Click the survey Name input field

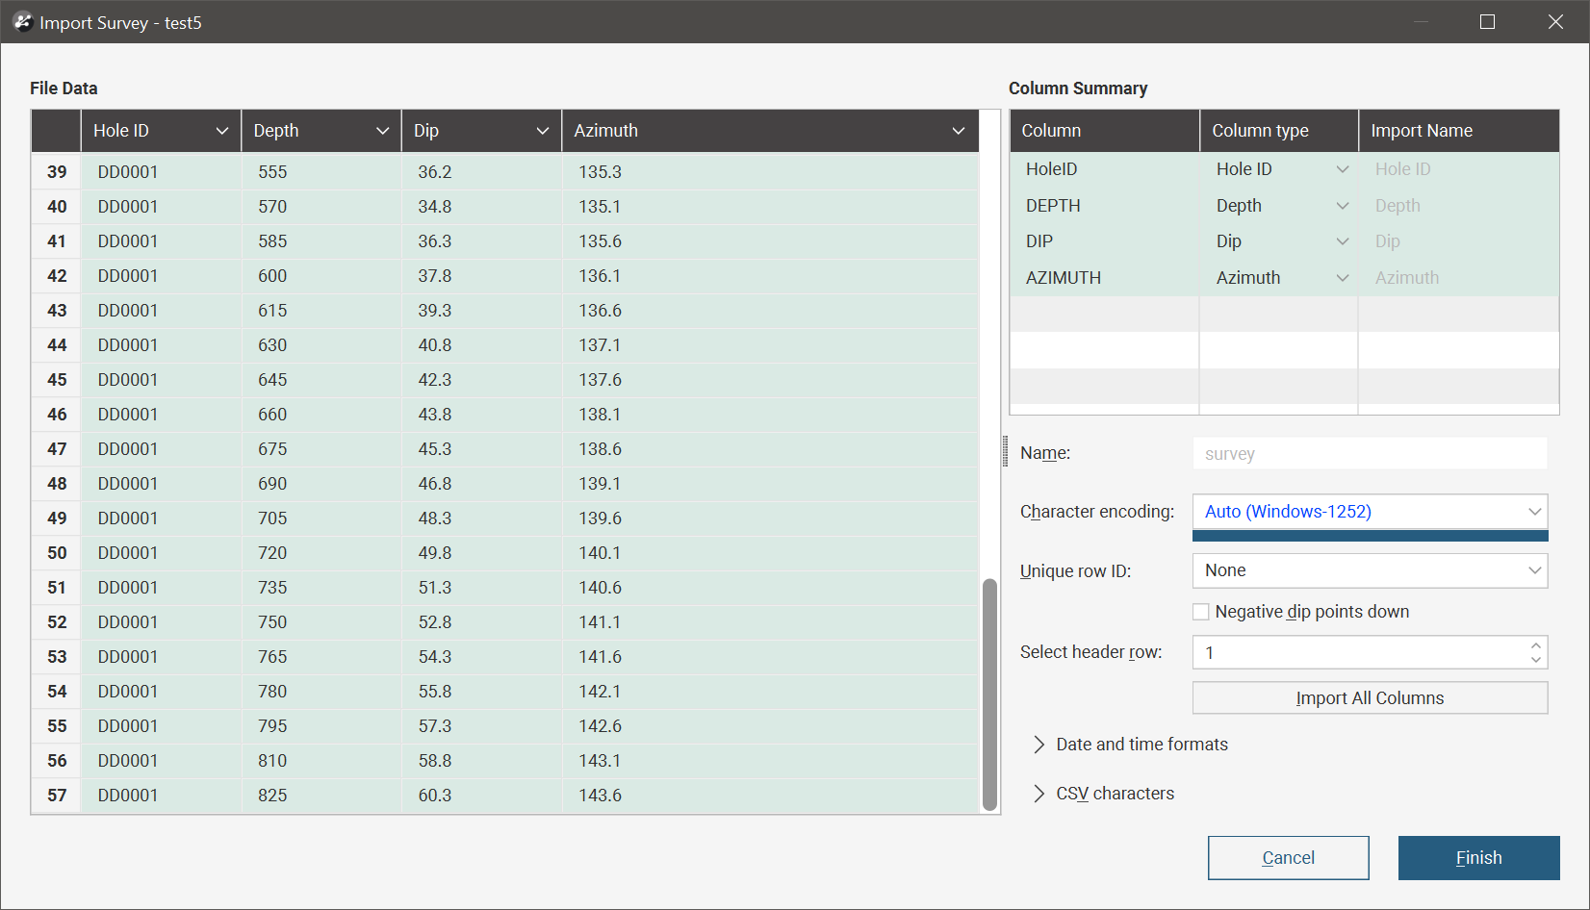[1369, 454]
